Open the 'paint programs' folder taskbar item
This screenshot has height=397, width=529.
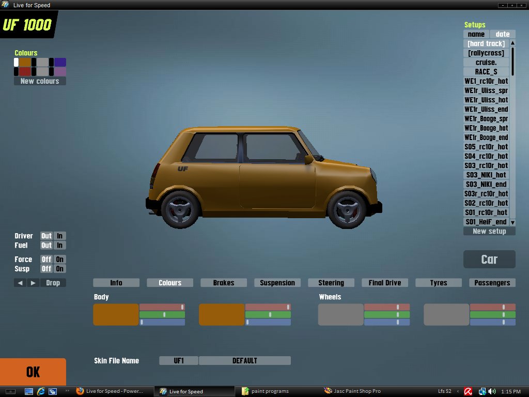click(266, 391)
